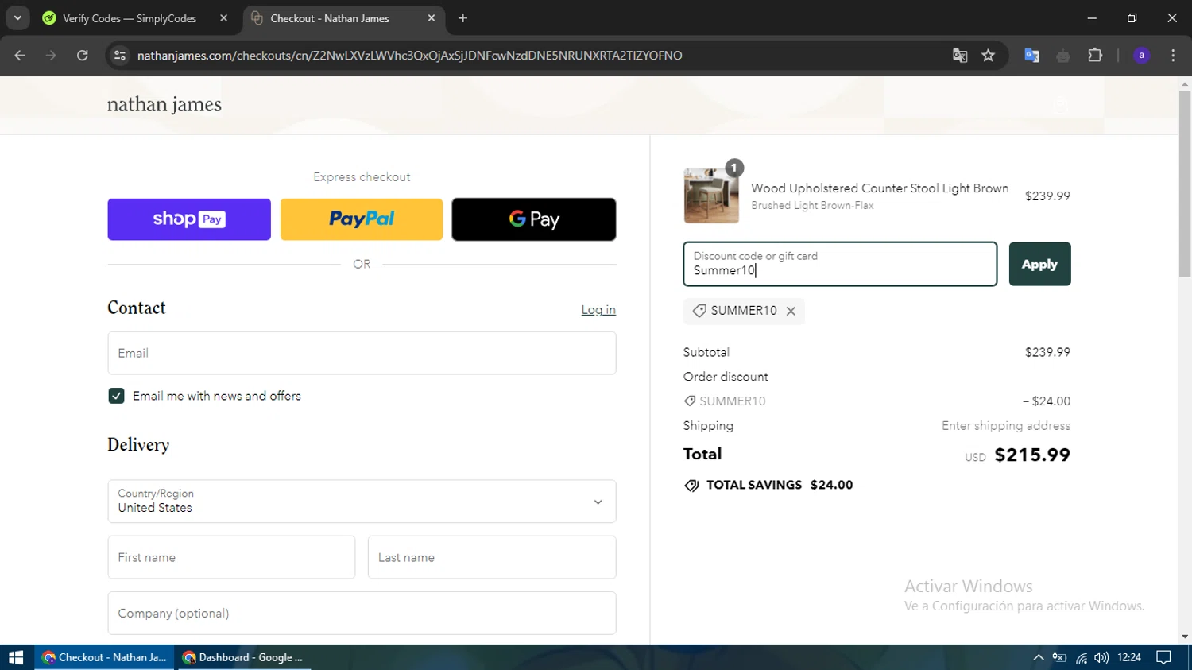Close the Verify Codes tab

(223, 18)
